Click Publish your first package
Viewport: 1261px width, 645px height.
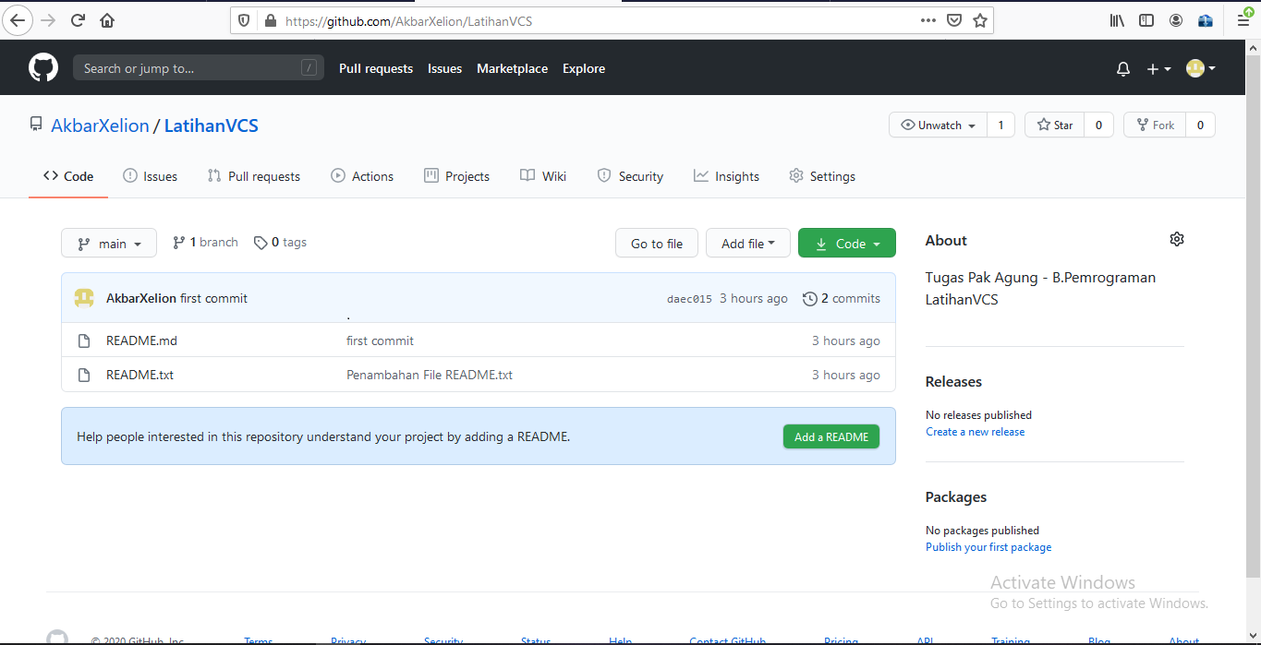coord(988,547)
